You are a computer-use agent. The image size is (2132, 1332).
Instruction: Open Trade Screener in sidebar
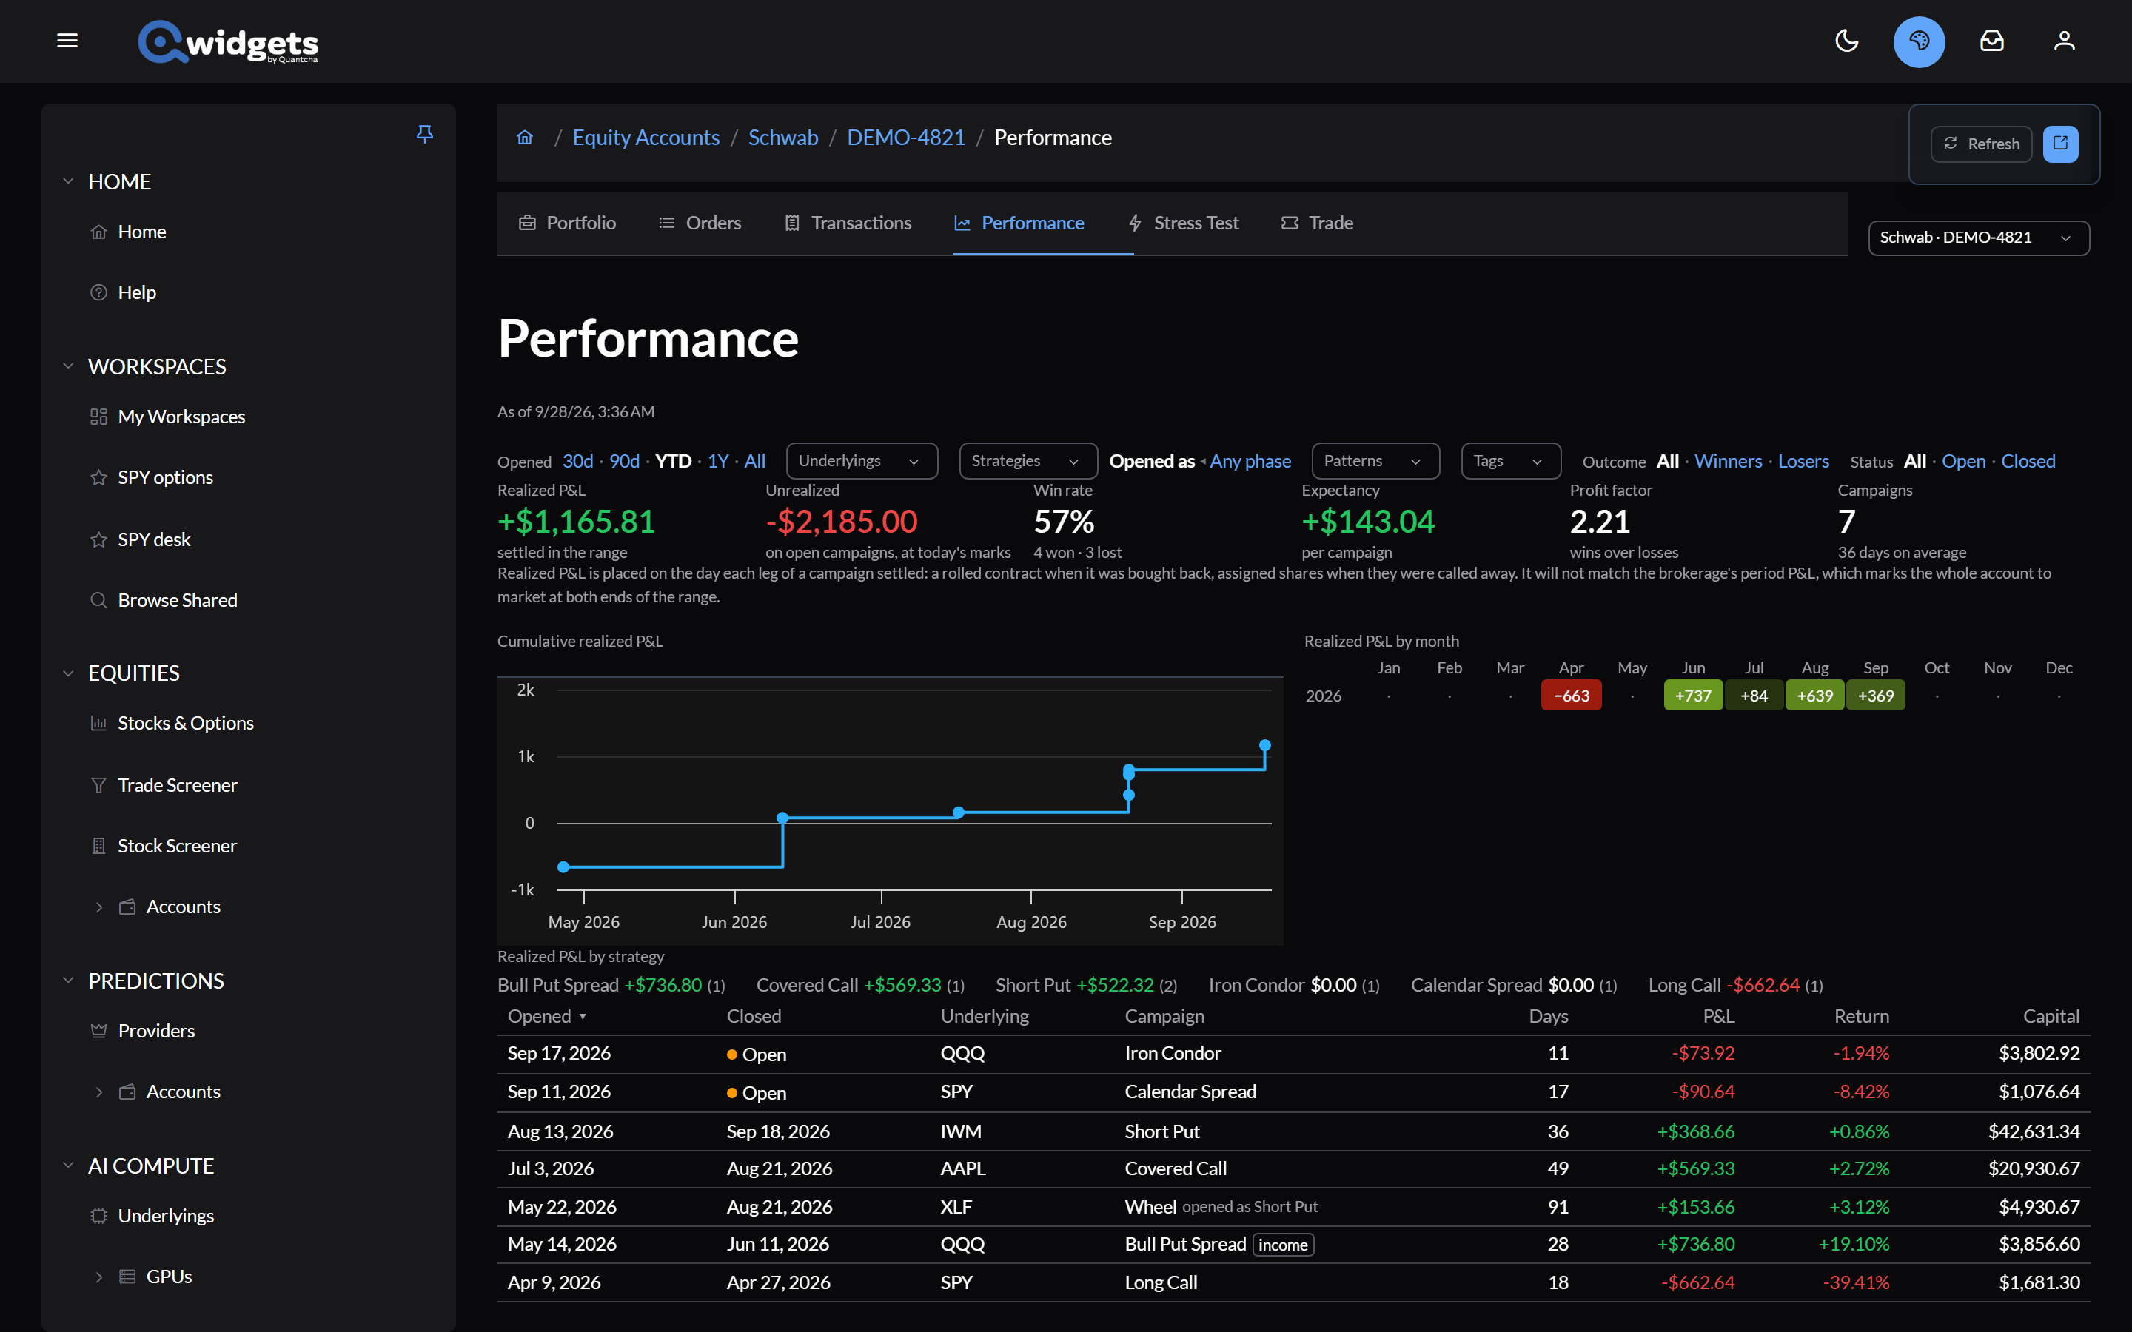(x=177, y=785)
